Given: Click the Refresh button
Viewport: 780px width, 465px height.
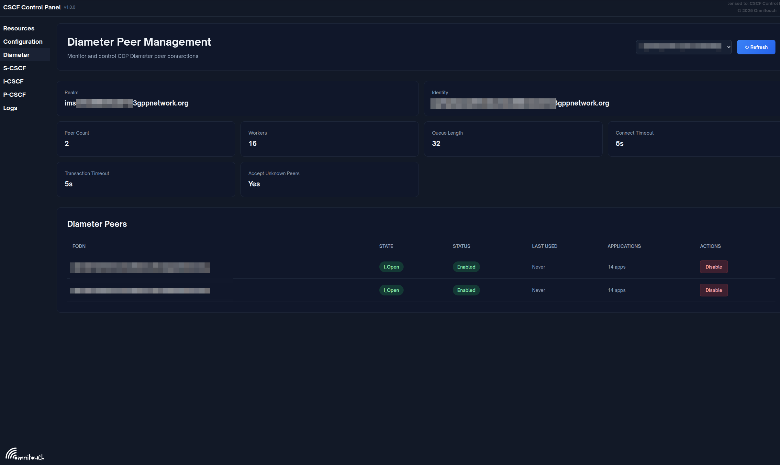Looking at the screenshot, I should (x=756, y=47).
